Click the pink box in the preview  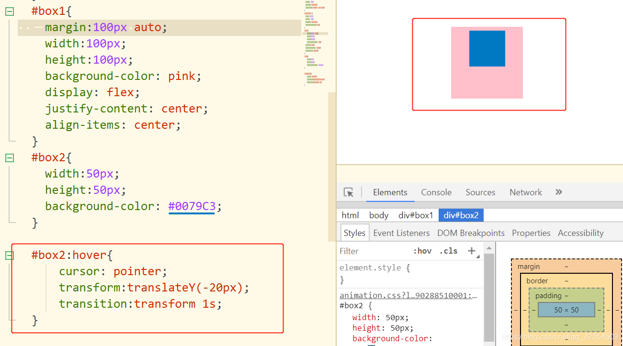[487, 82]
